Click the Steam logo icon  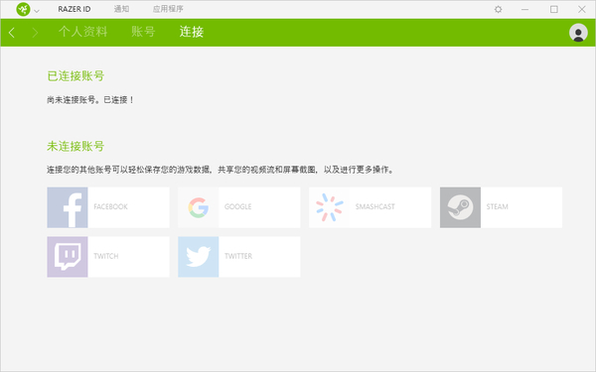coord(460,207)
